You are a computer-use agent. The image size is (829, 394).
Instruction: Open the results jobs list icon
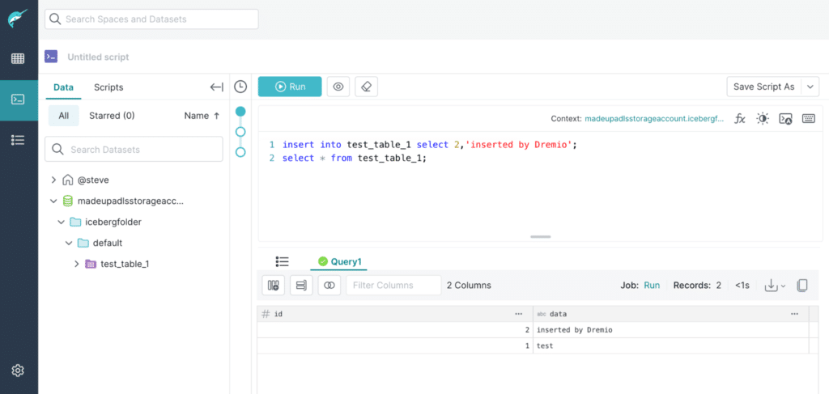(x=283, y=261)
